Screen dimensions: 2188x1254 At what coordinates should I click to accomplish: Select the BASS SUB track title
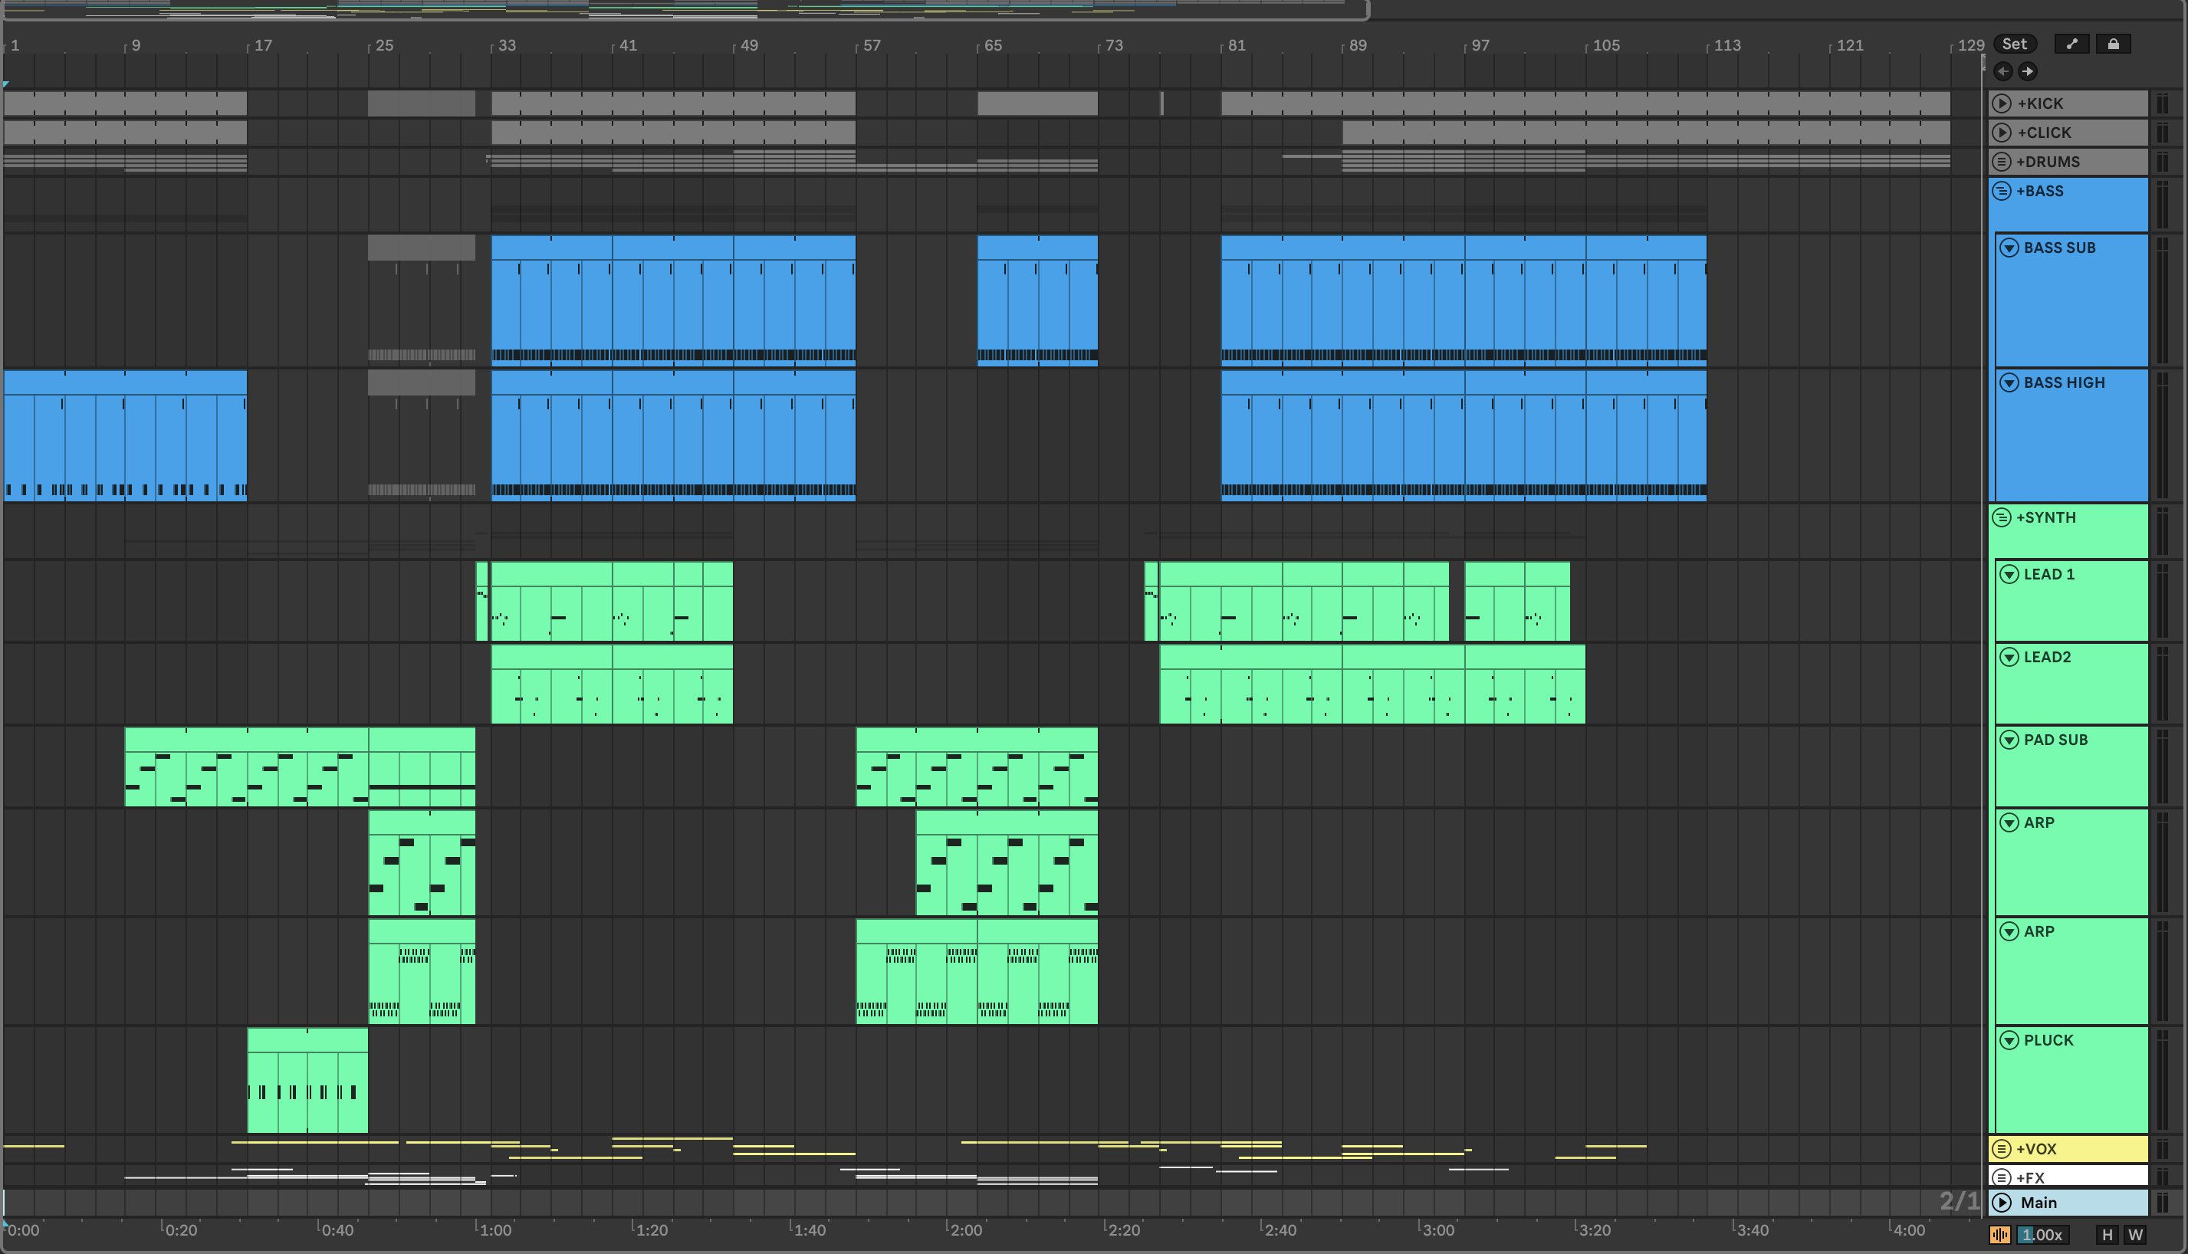coord(2060,248)
